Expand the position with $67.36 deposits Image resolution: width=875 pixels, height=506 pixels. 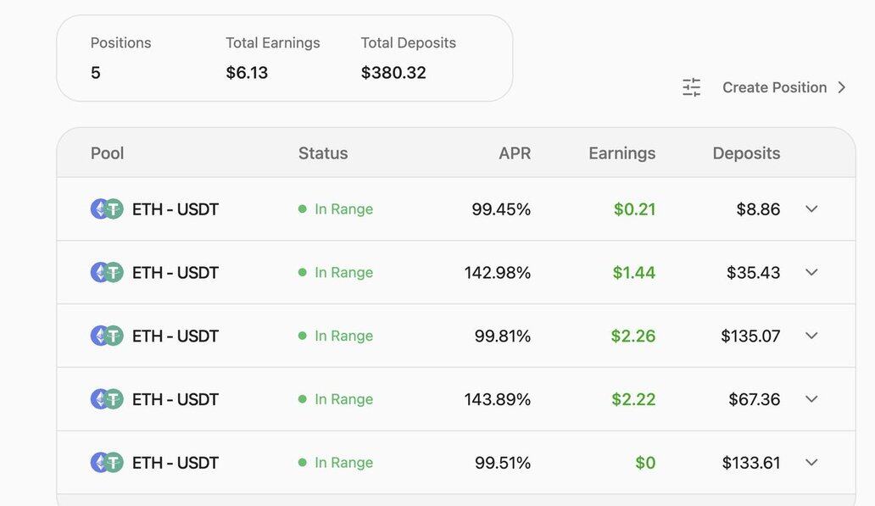tap(811, 399)
